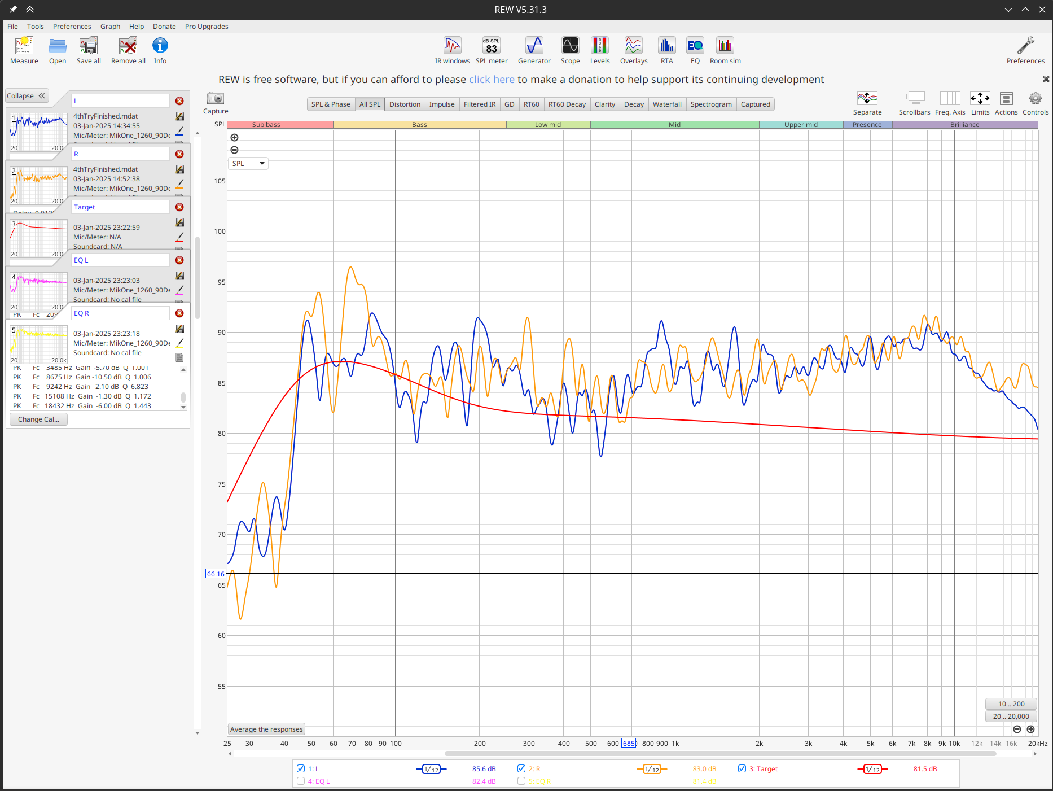
Task: Open smoothing selector for R trace
Action: (652, 769)
